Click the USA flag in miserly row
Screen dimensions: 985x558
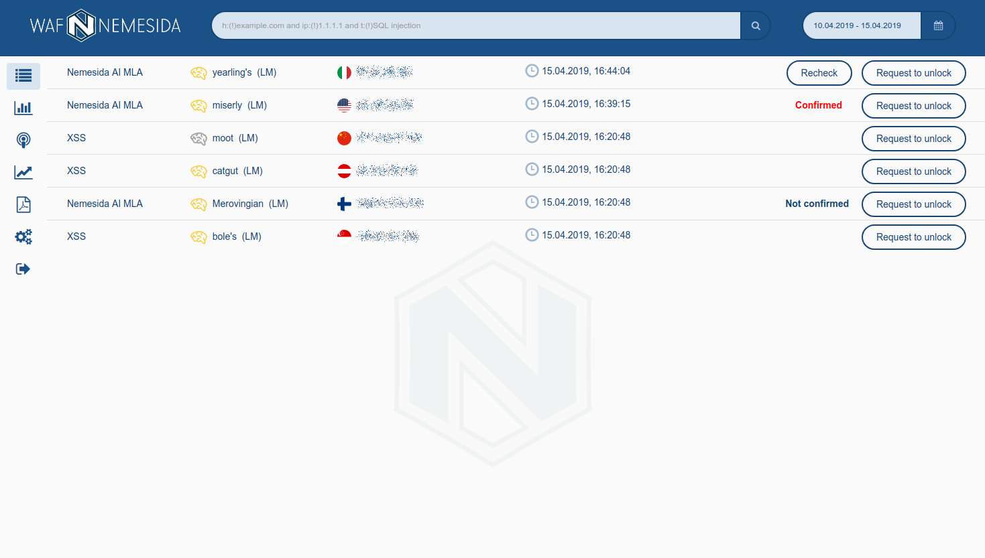344,105
